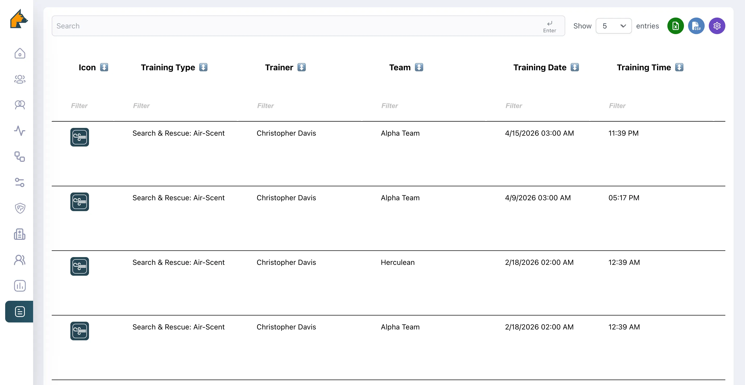This screenshot has width=745, height=385.
Task: Click Air-Scent icon in 4/15/2026 row
Action: tap(79, 137)
